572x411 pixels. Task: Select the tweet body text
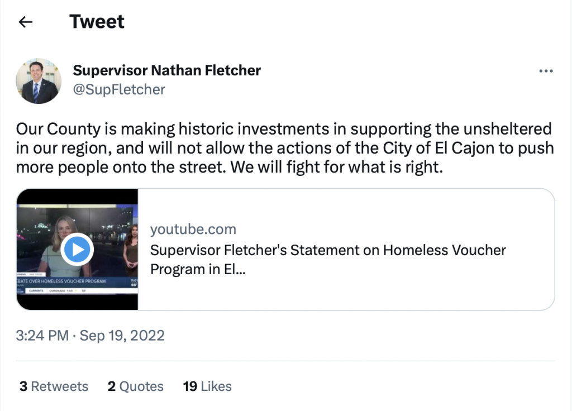pos(285,147)
